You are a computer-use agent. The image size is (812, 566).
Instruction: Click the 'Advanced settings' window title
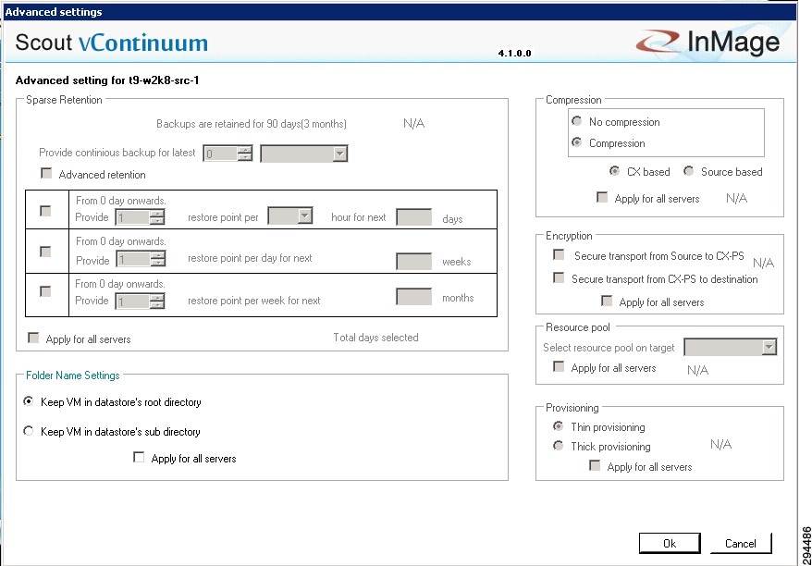[54, 12]
